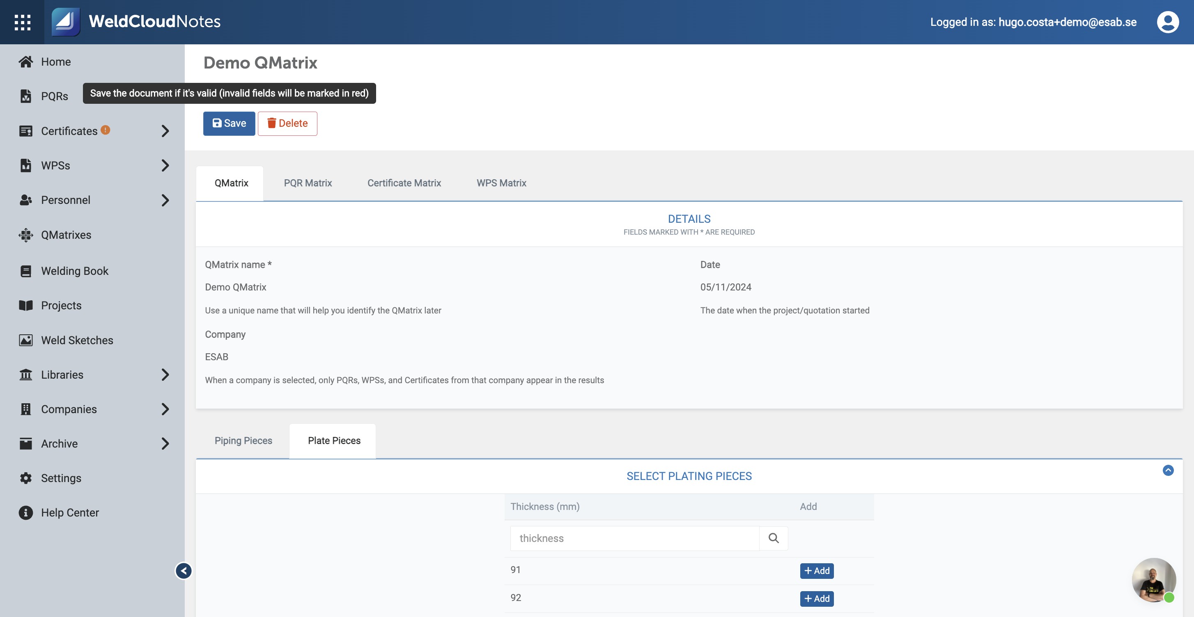Expand the Archive submenu chevron
The height and width of the screenshot is (617, 1194).
165,444
